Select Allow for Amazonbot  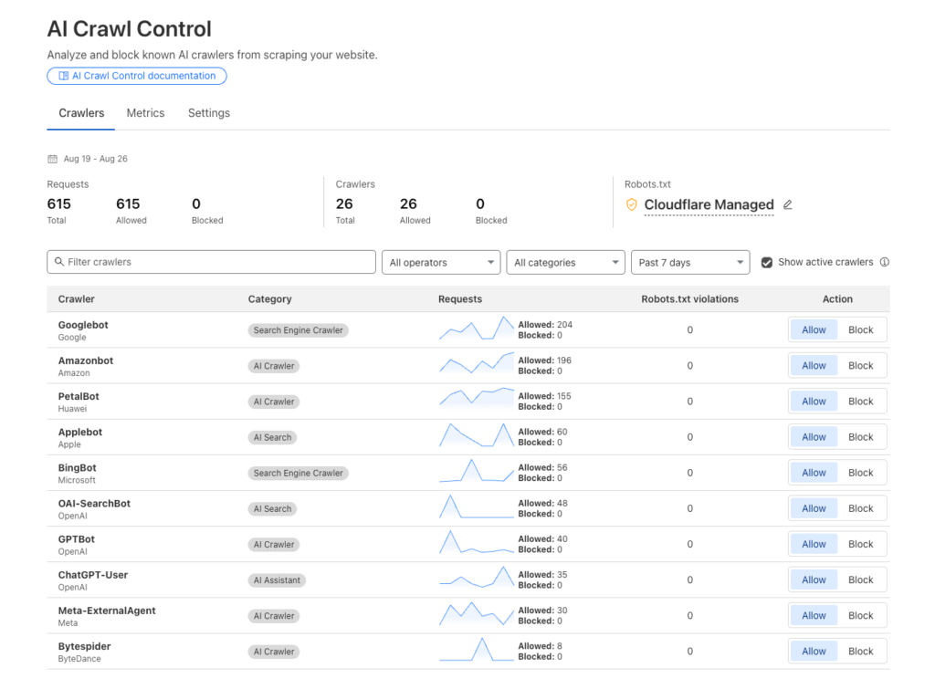point(814,365)
